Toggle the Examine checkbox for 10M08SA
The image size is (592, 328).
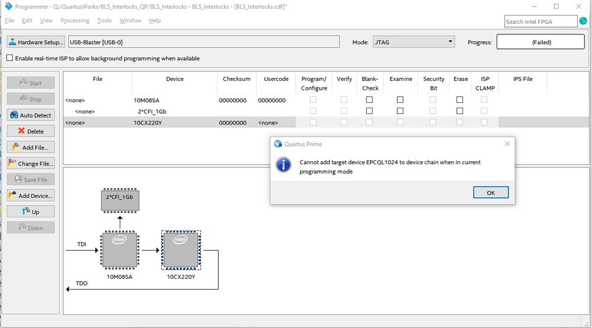[400, 100]
